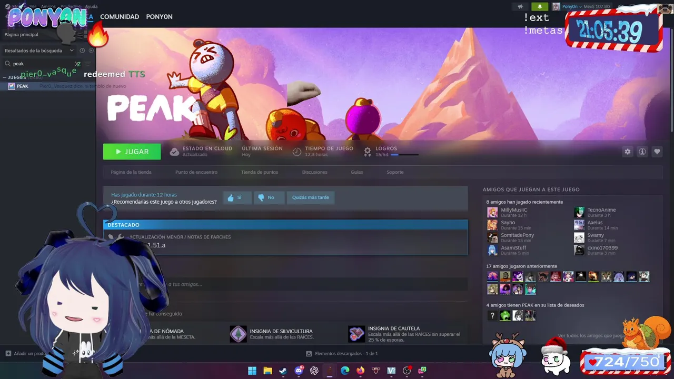Open Discusiones tab

pyautogui.click(x=315, y=172)
